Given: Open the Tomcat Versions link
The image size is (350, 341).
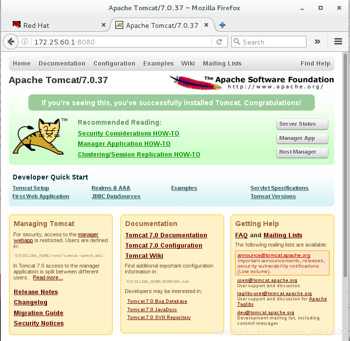Looking at the screenshot, I should [x=273, y=196].
